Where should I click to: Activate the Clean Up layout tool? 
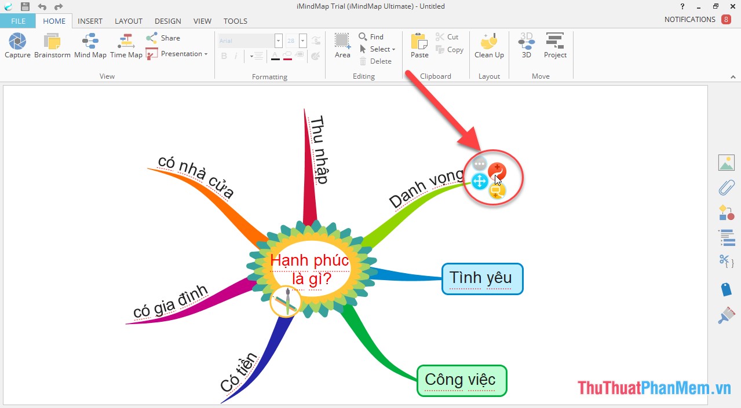[488, 43]
